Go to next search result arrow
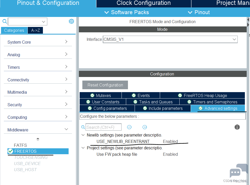The height and width of the screenshot is (185, 250). pyautogui.click(x=145, y=127)
